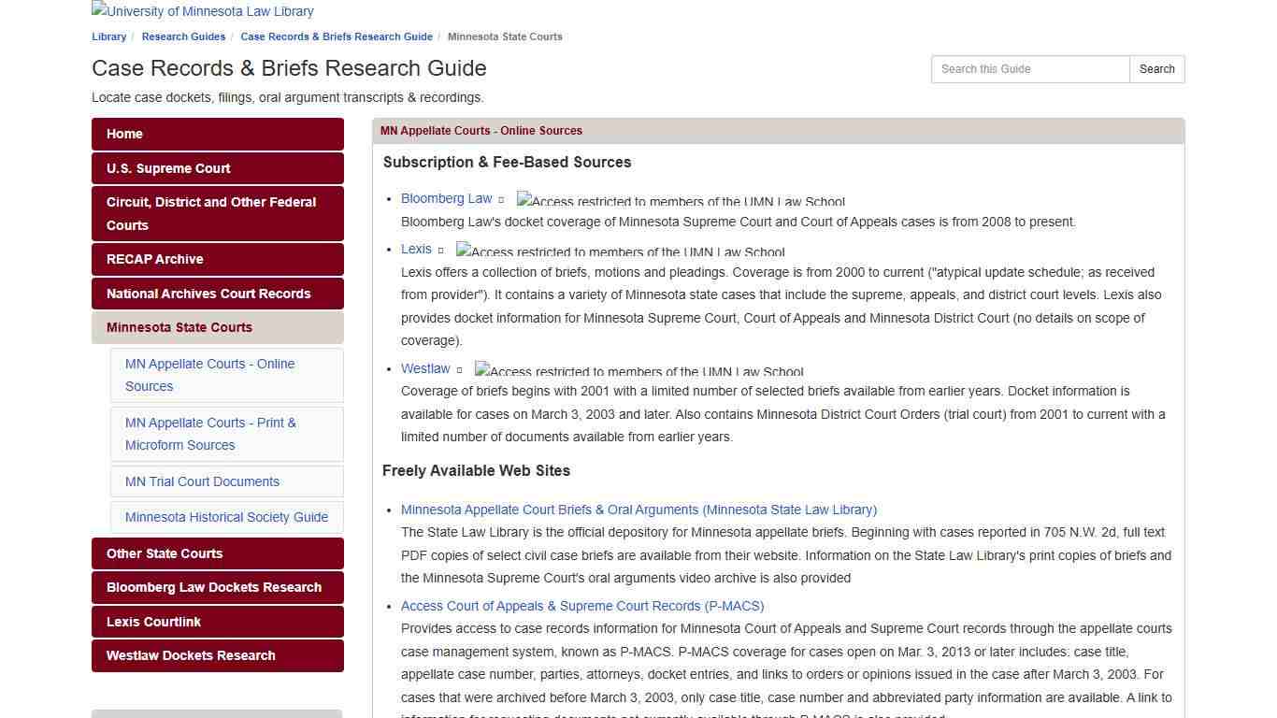This screenshot has width=1277, height=718.
Task: Click the Search this Guide input field
Action: (1030, 68)
